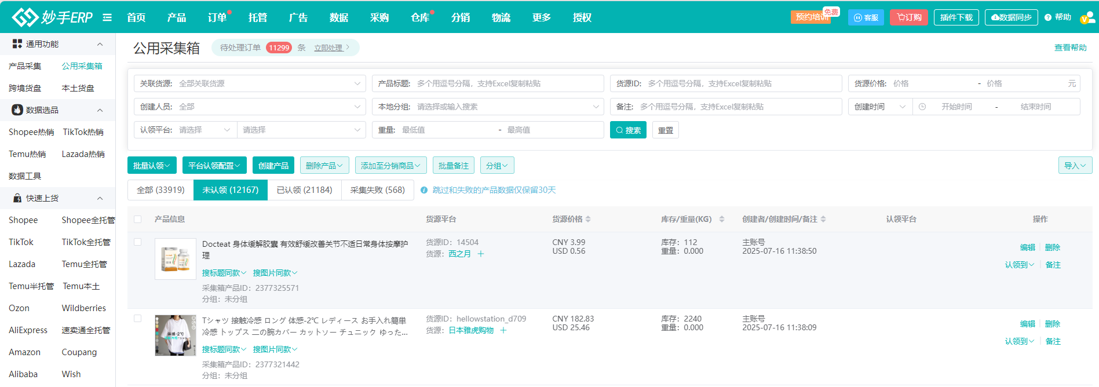Click the 订购 cart button
The image size is (1099, 387).
tap(908, 17)
